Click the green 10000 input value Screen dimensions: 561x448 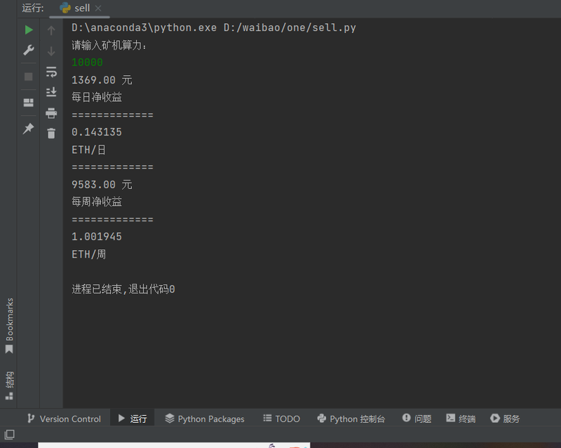87,62
